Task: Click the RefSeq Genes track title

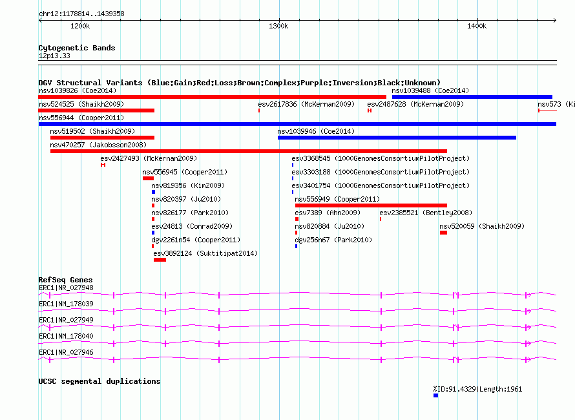Action: coord(66,280)
